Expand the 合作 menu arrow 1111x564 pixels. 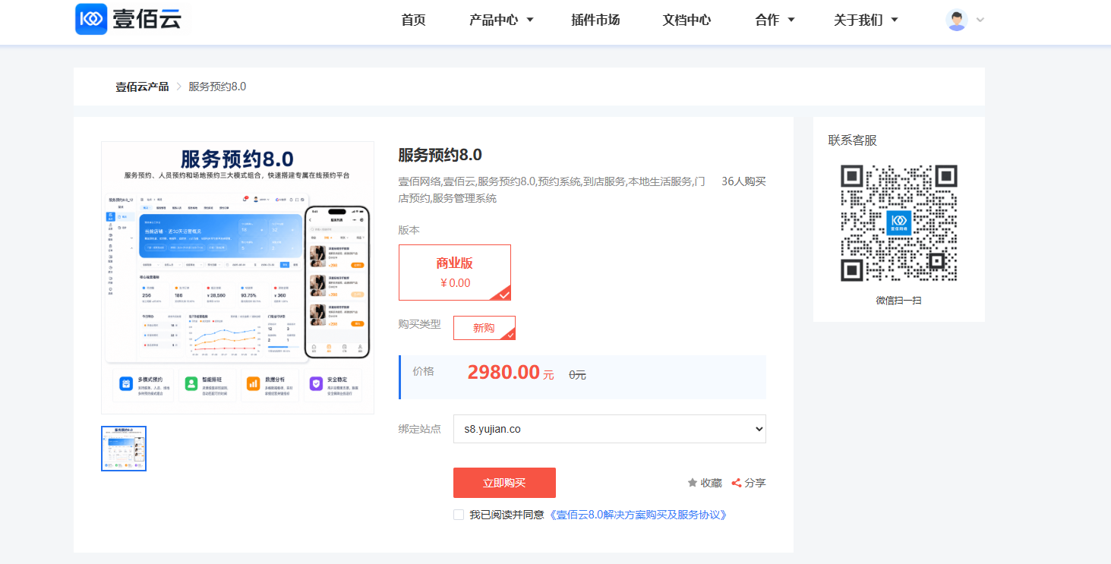791,20
